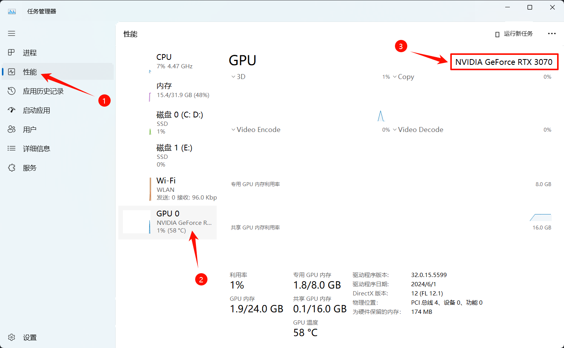The height and width of the screenshot is (348, 564).
Task: Open the hamburger navigation menu
Action: 12,33
